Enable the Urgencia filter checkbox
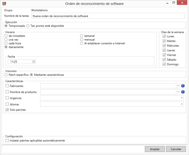The height and width of the screenshot is (155, 189). pos(7,98)
